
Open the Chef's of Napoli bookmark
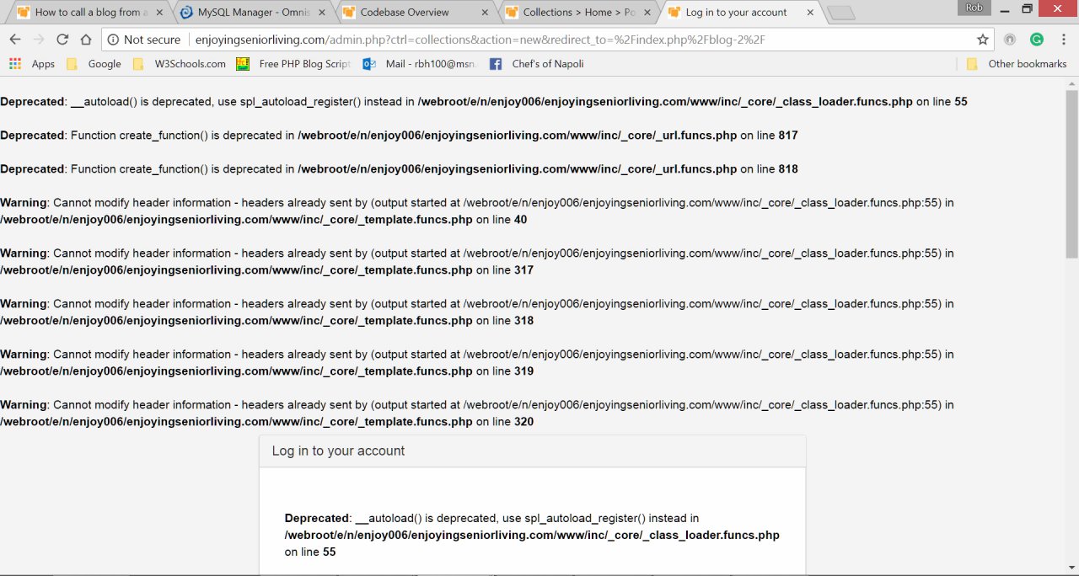[x=536, y=64]
